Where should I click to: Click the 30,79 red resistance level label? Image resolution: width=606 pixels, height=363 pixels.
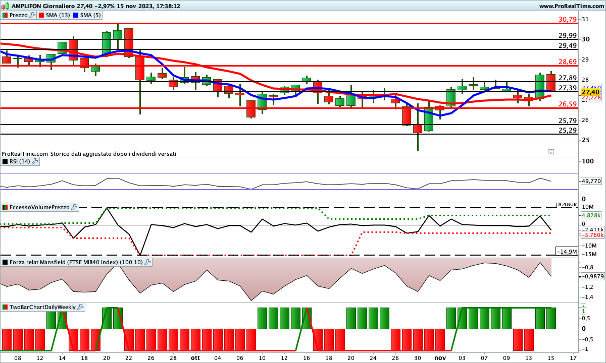point(568,20)
